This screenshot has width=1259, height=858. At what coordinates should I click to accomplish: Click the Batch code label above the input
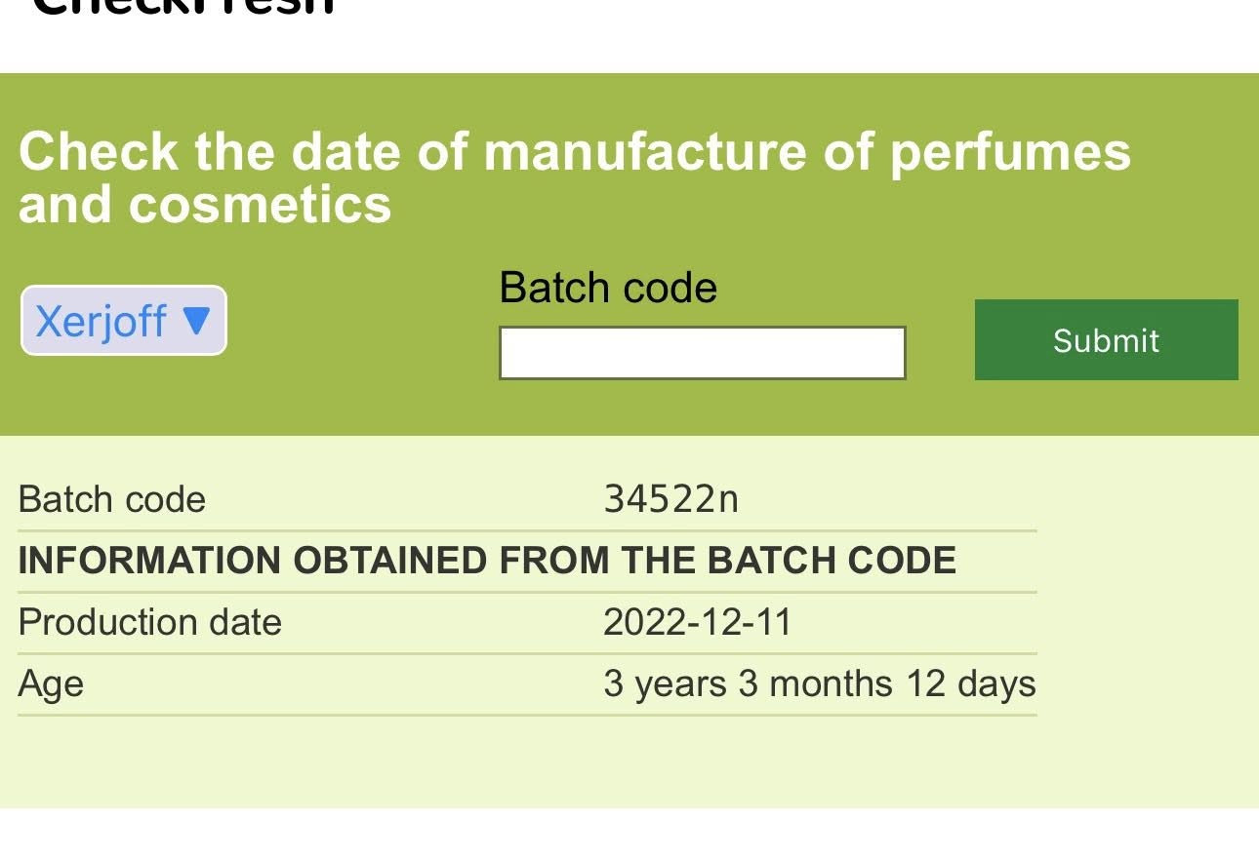(608, 288)
